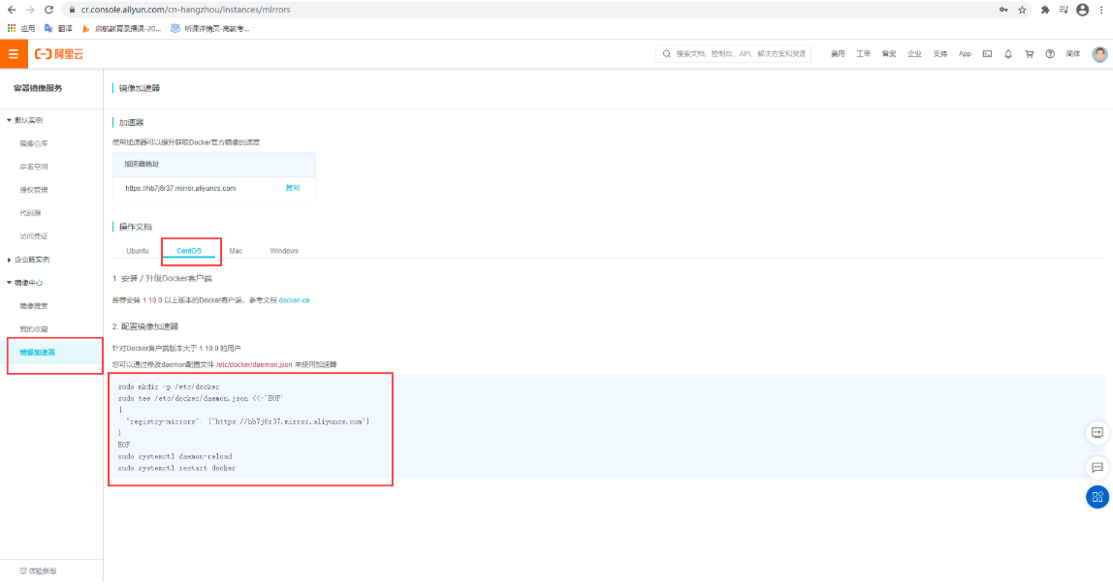This screenshot has width=1113, height=588.
Task: Open the 简体 language dropdown
Action: [1073, 54]
